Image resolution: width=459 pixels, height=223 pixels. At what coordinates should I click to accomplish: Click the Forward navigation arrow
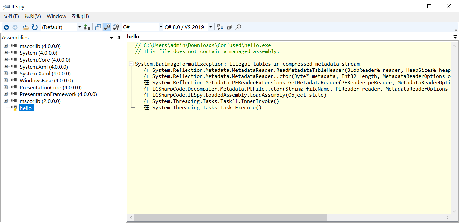15,27
